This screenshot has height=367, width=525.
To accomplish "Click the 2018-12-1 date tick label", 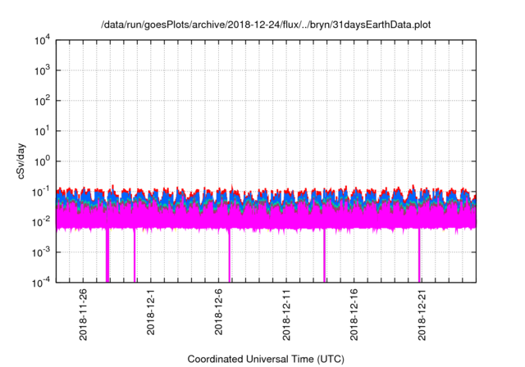I will point(151,311).
